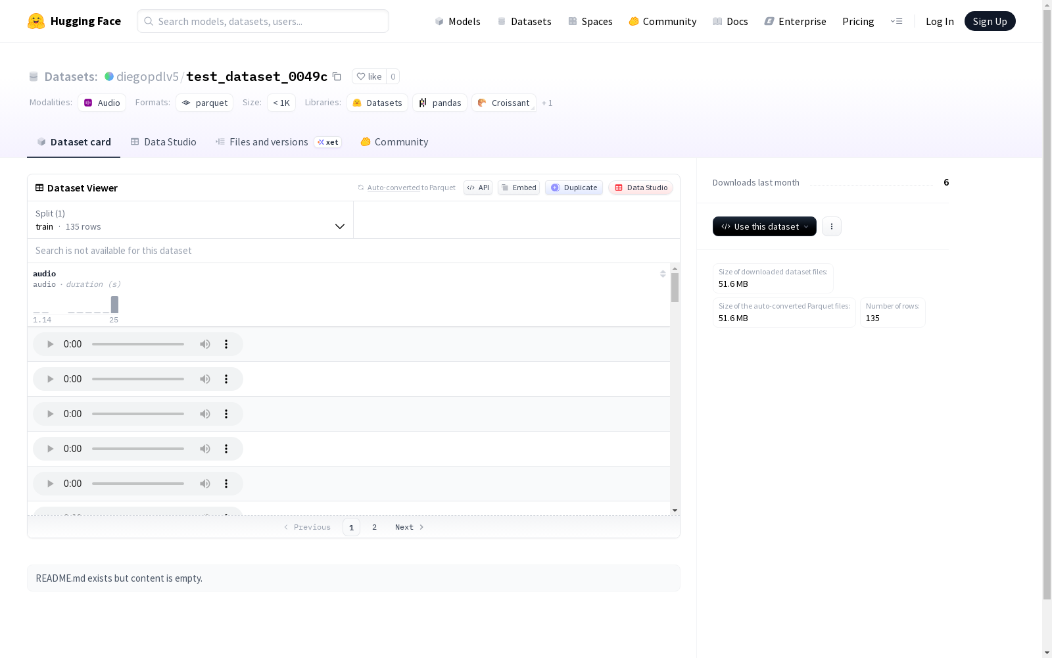Open the expanded navigation menu icon
The image size is (1052, 658).
[x=896, y=21]
